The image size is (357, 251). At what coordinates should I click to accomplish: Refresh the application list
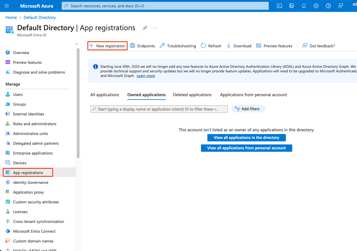[x=211, y=45]
